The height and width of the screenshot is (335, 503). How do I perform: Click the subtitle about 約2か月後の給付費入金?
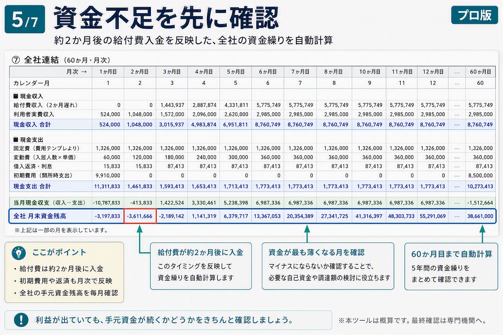pos(193,40)
